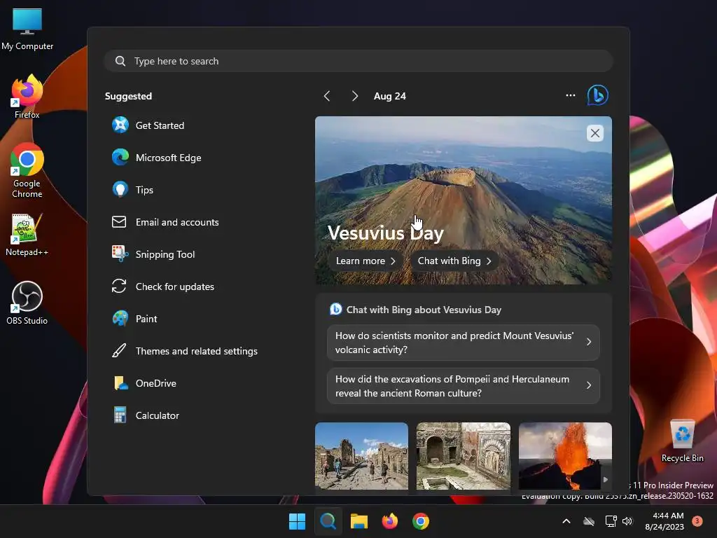717x538 pixels.
Task: Dismiss the Vesuvius Day card
Action: [x=595, y=133]
